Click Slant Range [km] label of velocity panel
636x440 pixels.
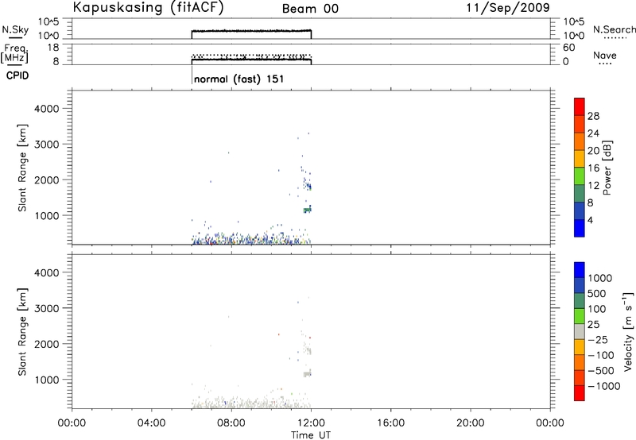point(22,332)
